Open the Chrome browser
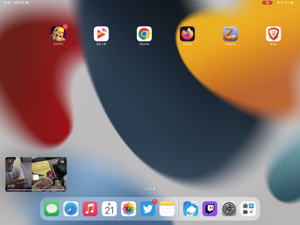300x225 pixels. [x=144, y=34]
